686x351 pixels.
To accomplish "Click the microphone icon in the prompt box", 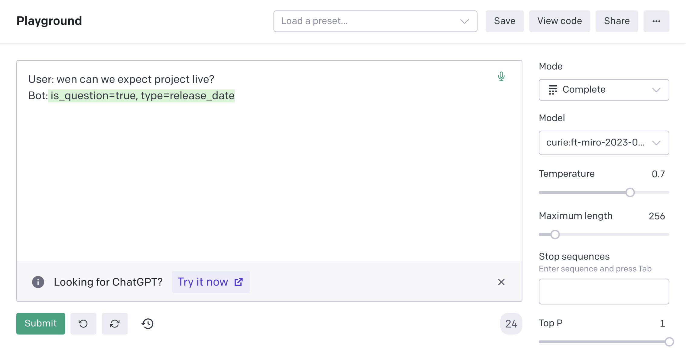I will tap(501, 76).
